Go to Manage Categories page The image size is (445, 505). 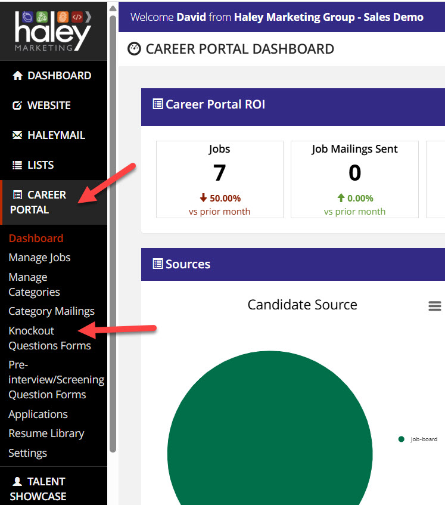tap(34, 284)
